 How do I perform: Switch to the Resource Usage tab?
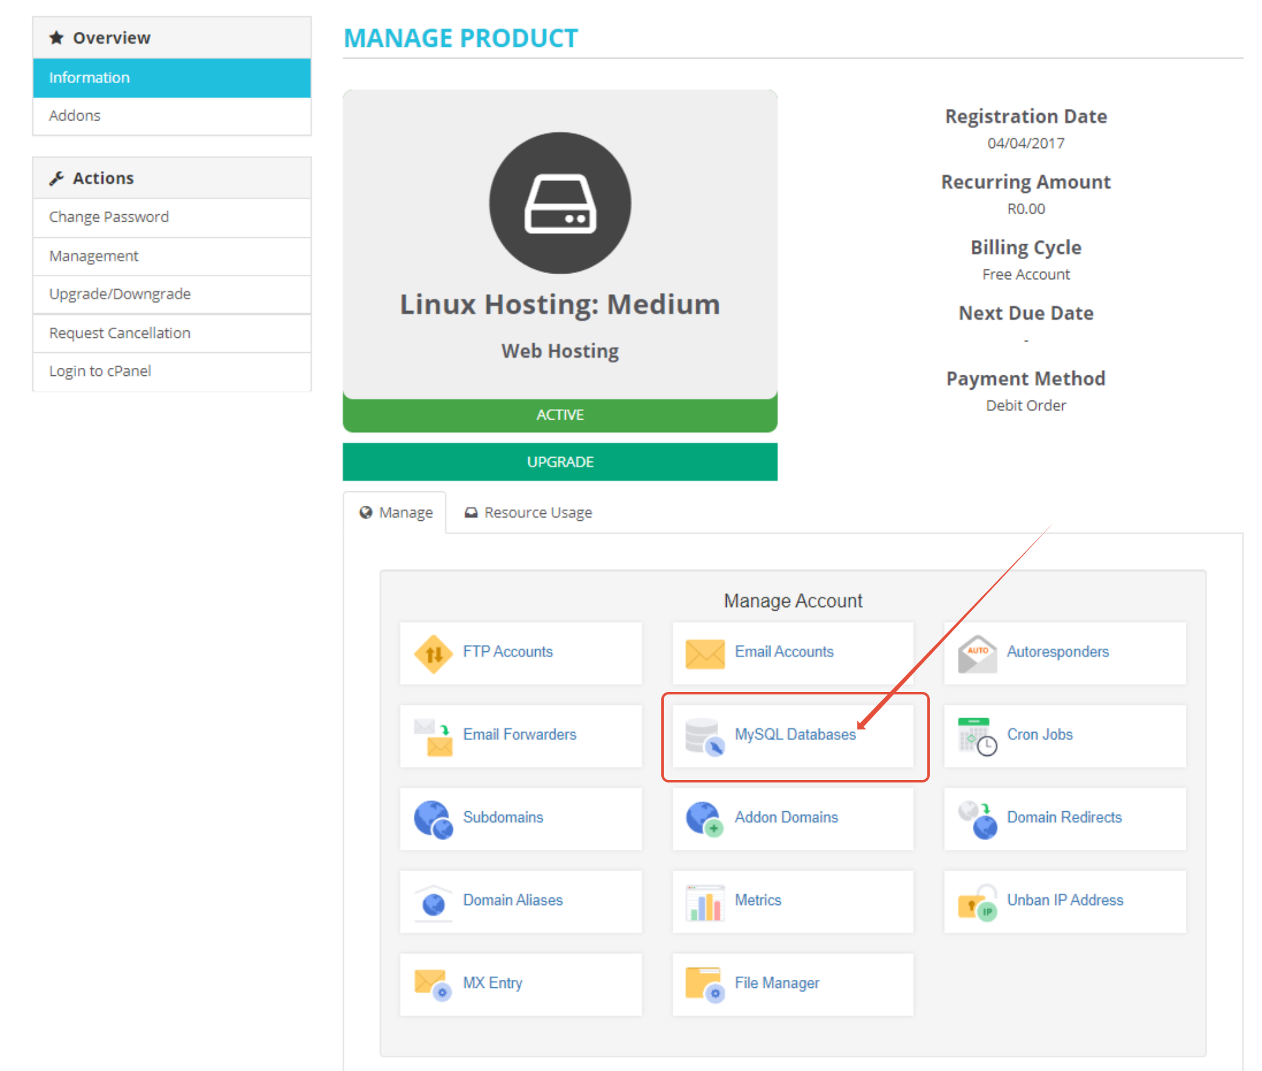pos(528,513)
